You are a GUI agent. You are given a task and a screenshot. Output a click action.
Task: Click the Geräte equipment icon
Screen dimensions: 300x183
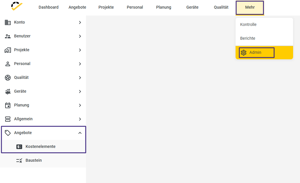click(8, 91)
